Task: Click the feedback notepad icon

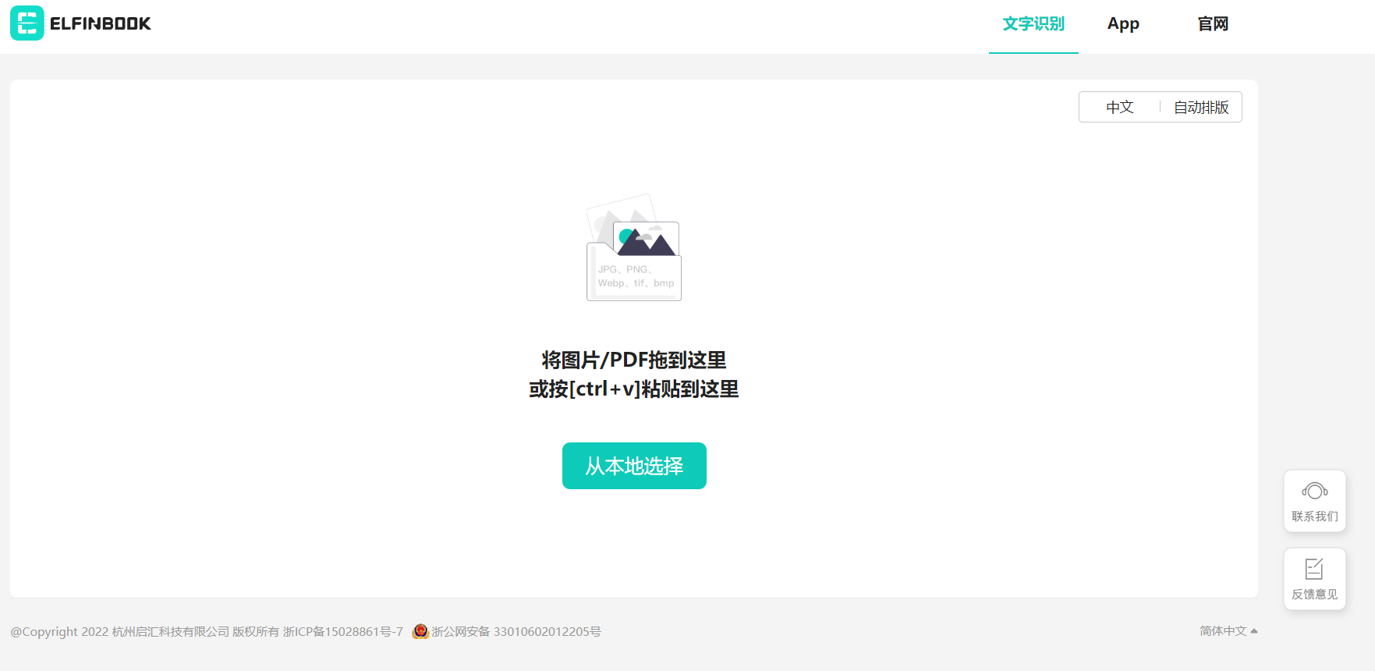Action: [1314, 569]
